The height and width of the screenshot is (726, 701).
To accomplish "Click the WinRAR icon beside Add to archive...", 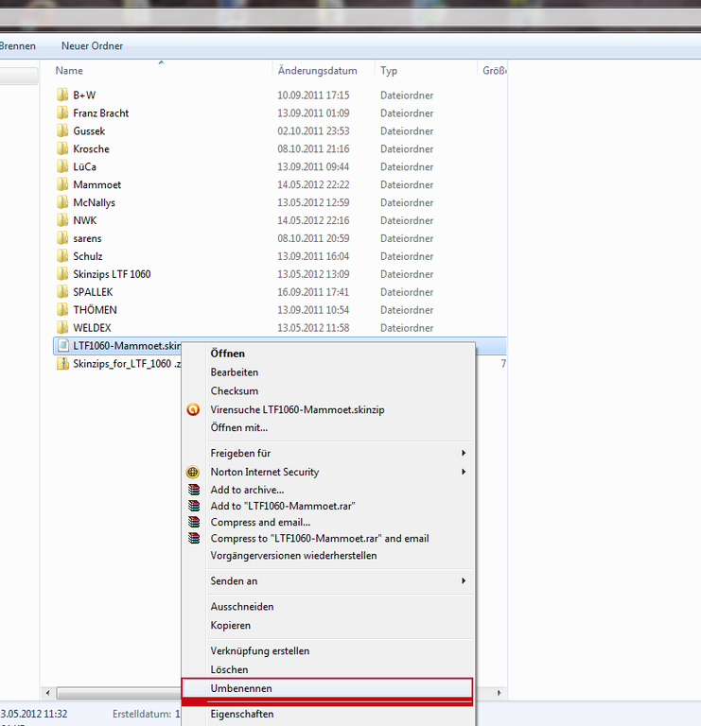I will pos(194,490).
